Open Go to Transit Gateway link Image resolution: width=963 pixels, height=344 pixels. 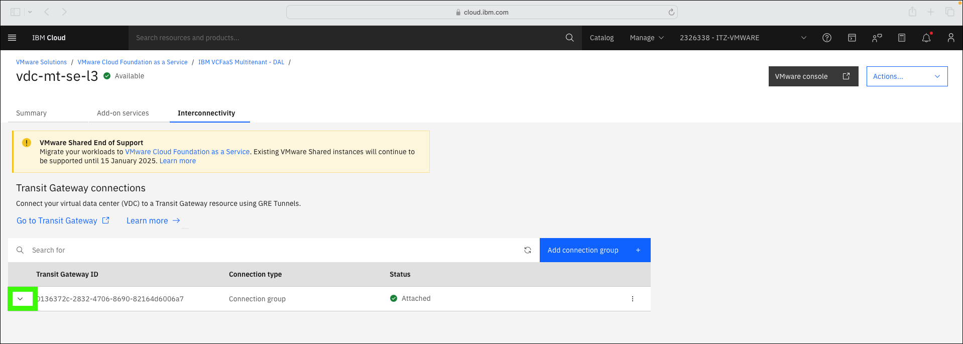coord(63,220)
